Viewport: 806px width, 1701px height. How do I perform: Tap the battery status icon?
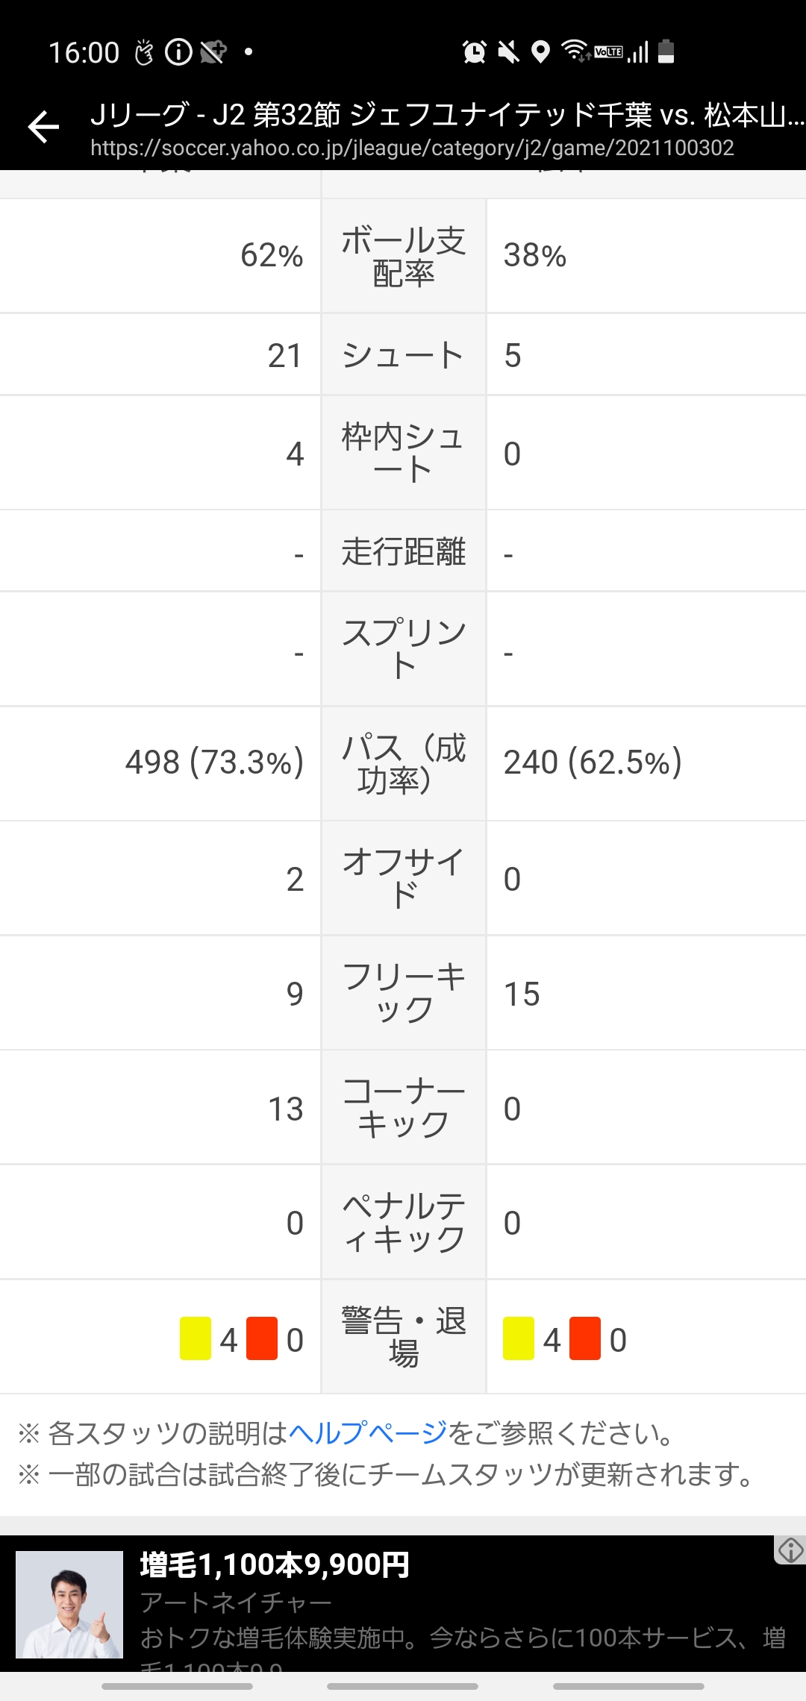point(666,51)
